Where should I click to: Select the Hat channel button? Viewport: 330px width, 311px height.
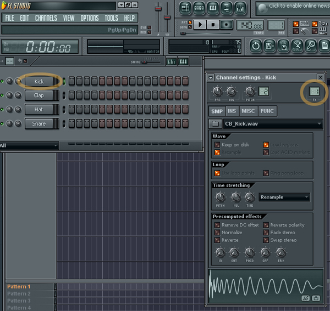click(x=39, y=110)
